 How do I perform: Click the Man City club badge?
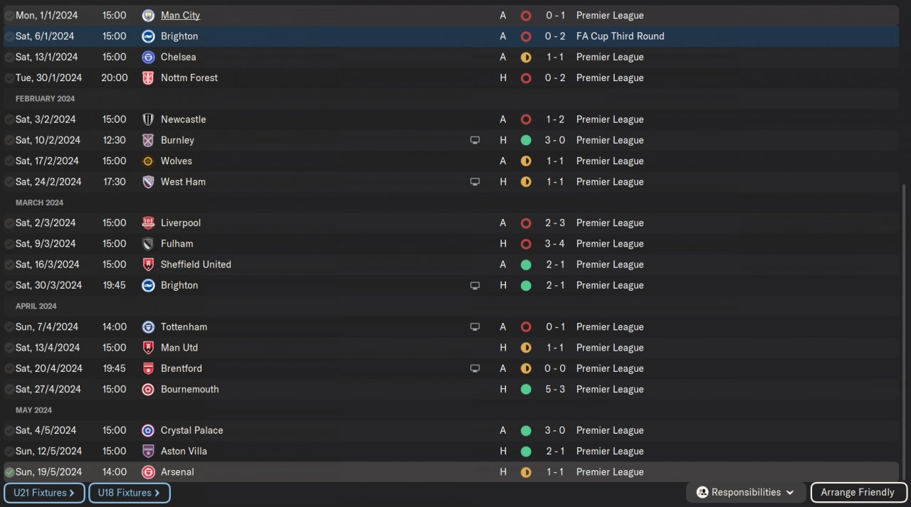coord(148,16)
